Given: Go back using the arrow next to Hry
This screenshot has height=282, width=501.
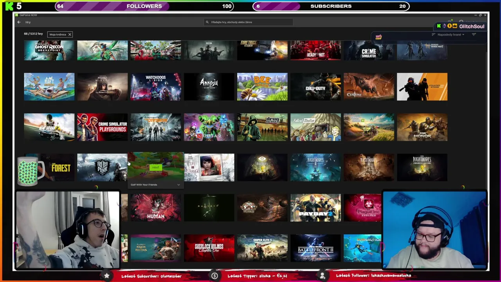Looking at the screenshot, I should [19, 22].
